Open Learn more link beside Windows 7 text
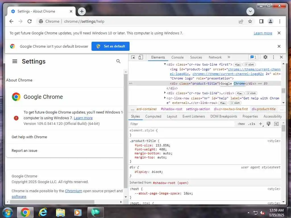Image resolution: width=291 pixels, height=218 pixels. (83, 118)
